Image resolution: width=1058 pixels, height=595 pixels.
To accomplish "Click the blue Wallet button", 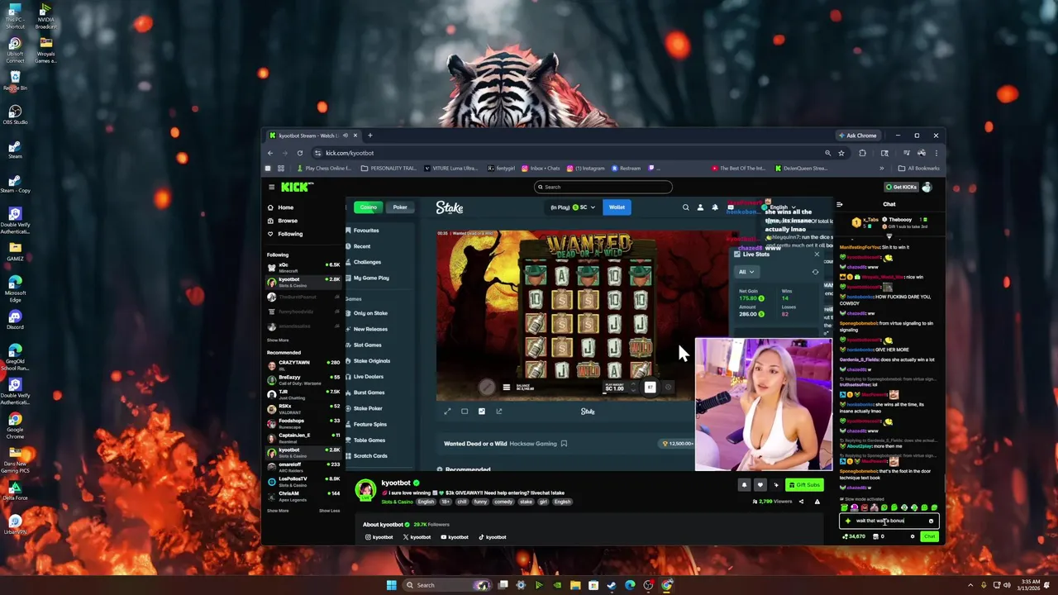I will point(617,207).
